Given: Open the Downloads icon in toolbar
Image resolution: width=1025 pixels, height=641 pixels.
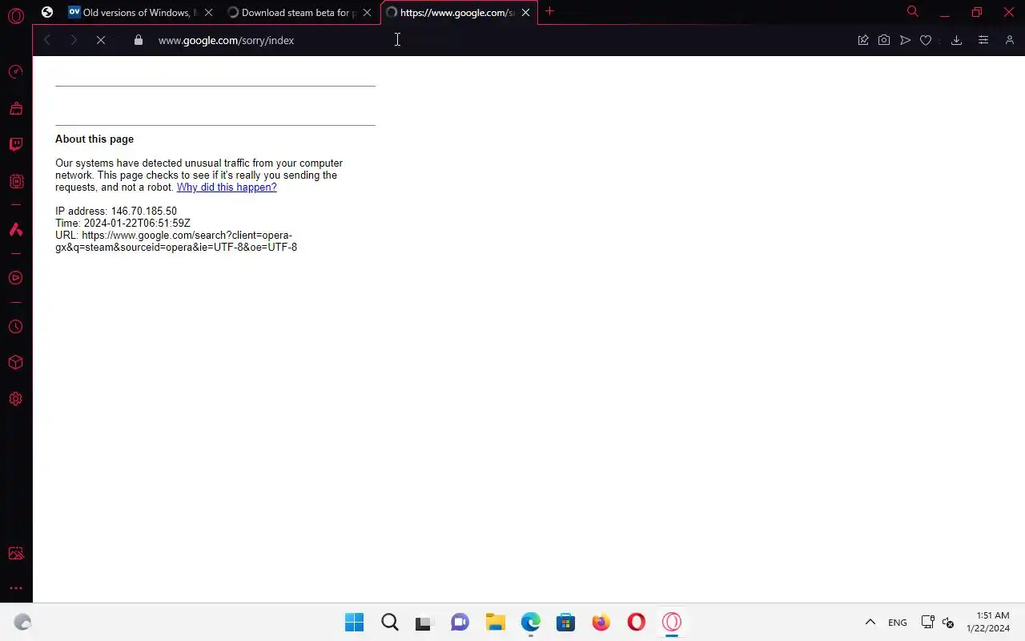Looking at the screenshot, I should tap(956, 40).
